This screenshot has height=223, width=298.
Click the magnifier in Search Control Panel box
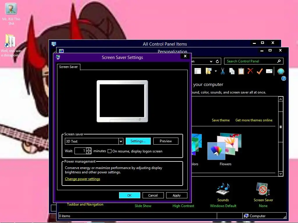coord(279,61)
